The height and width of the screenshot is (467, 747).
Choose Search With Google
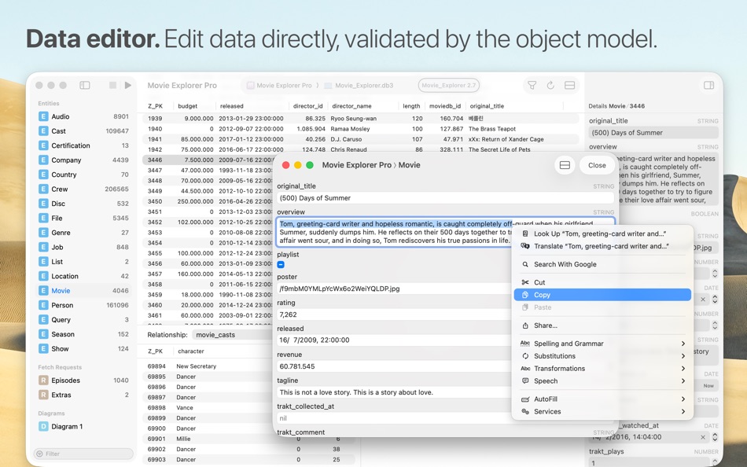[x=602, y=264]
